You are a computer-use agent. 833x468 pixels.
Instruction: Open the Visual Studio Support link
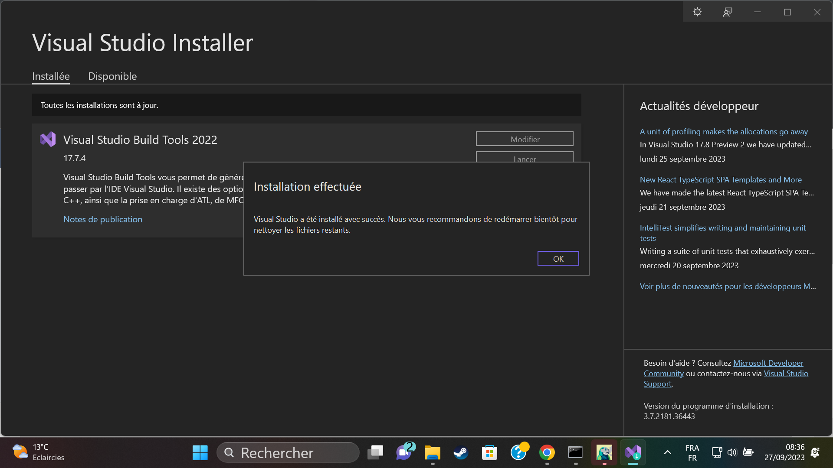click(786, 374)
